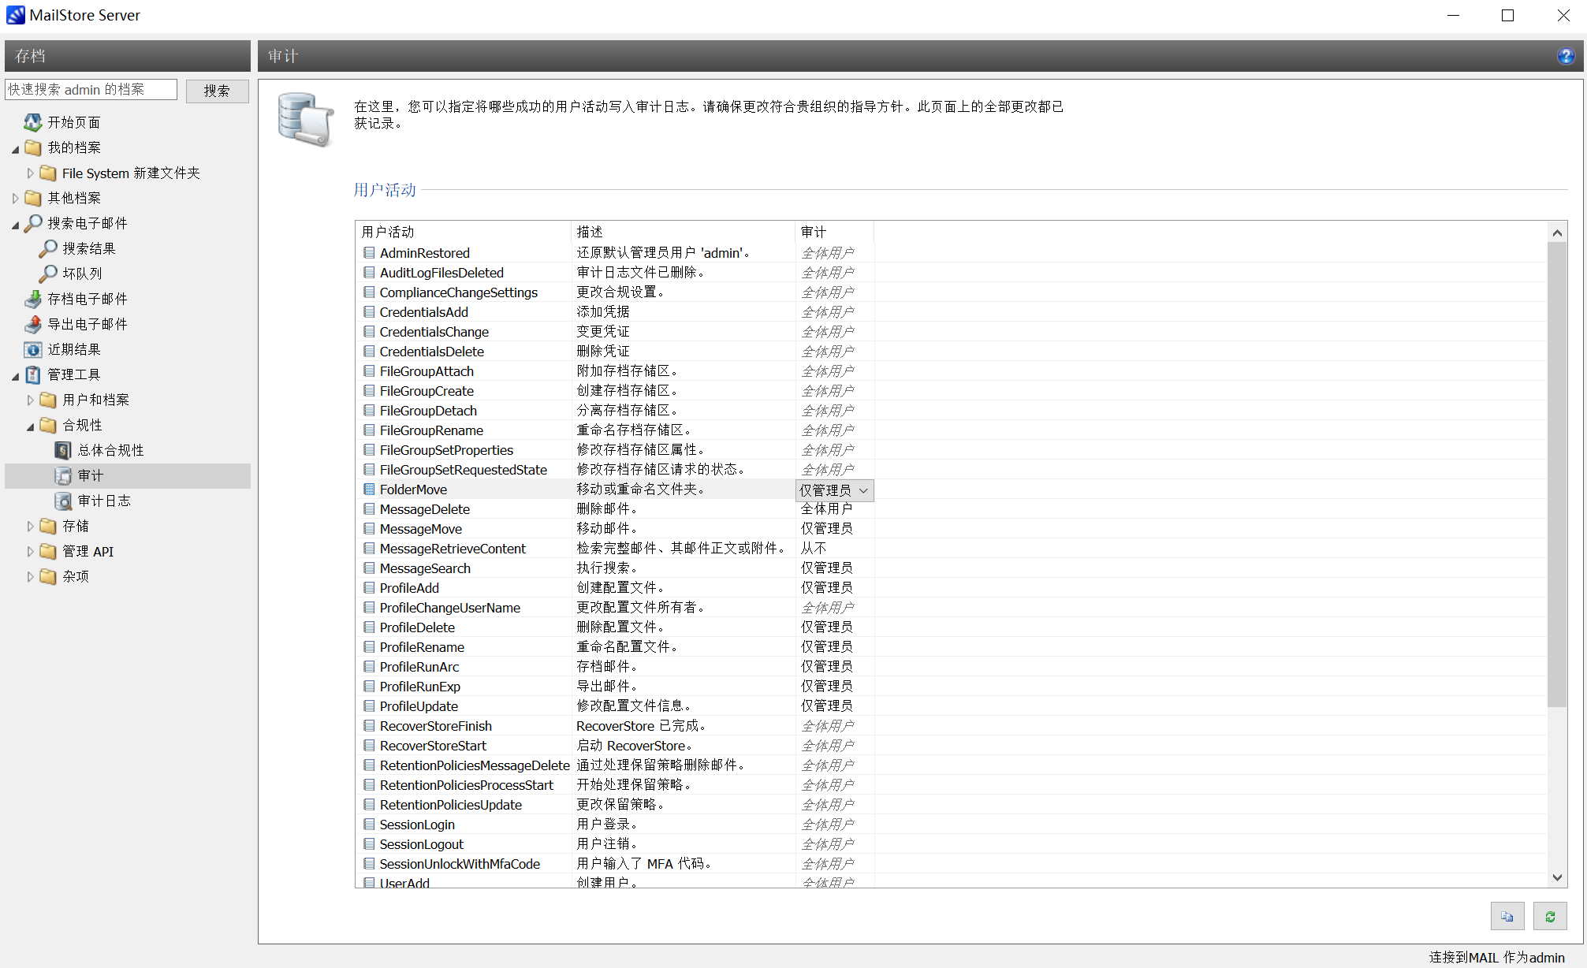Click the RecoverStoreStart row icon
The width and height of the screenshot is (1587, 968).
tap(369, 746)
